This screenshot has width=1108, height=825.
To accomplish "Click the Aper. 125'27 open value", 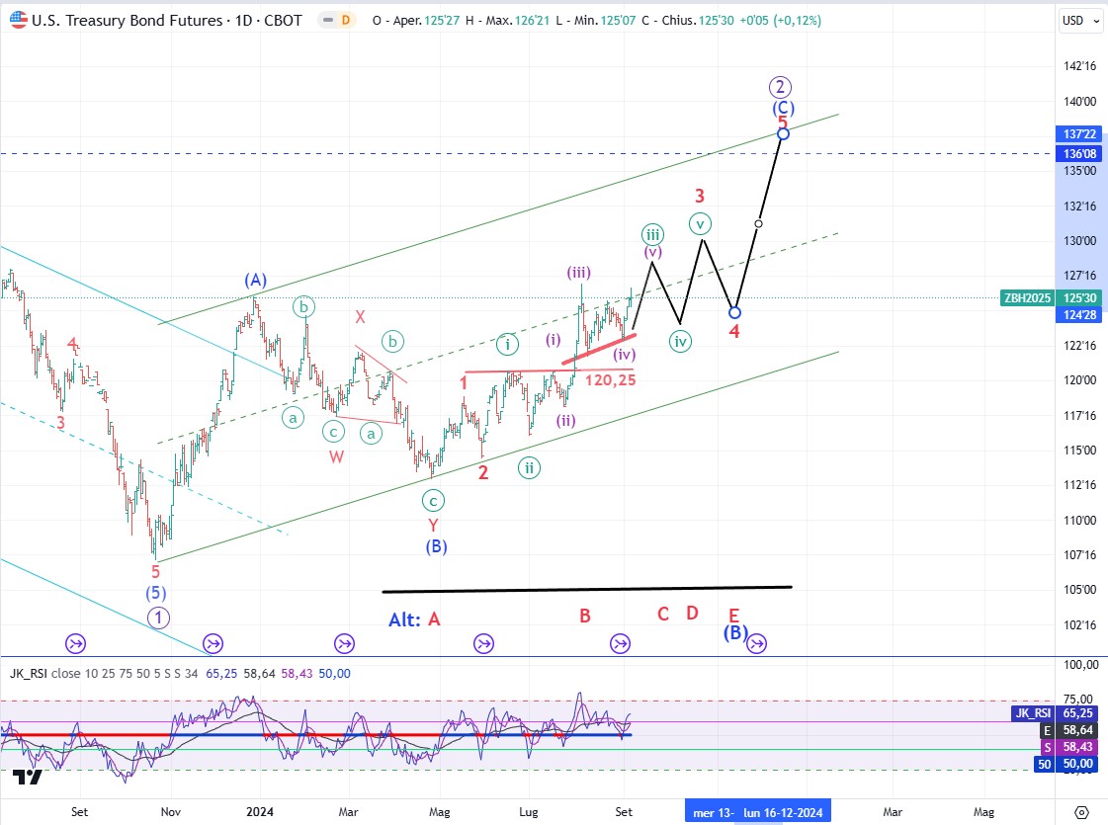I will point(417,21).
